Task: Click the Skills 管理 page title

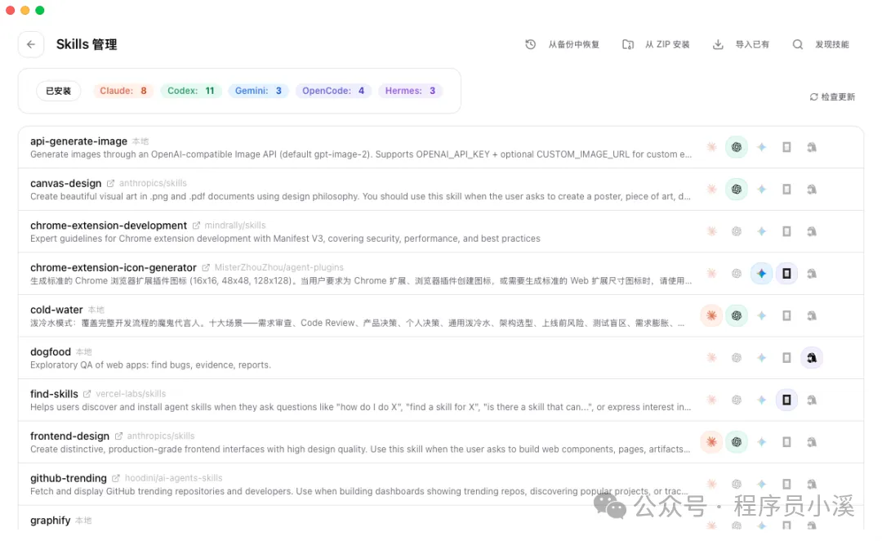Action: (x=87, y=44)
